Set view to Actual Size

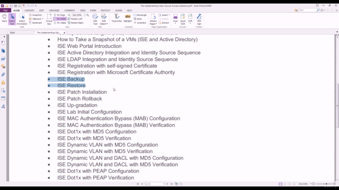49,19
